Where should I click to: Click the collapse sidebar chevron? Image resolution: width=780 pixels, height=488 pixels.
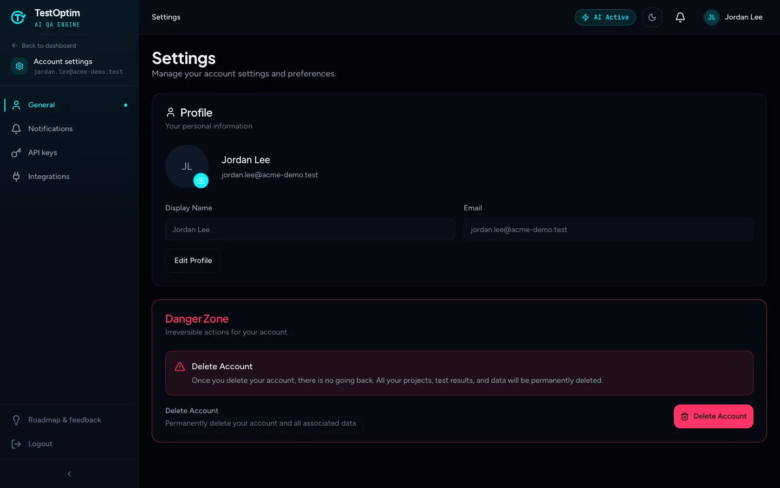69,474
